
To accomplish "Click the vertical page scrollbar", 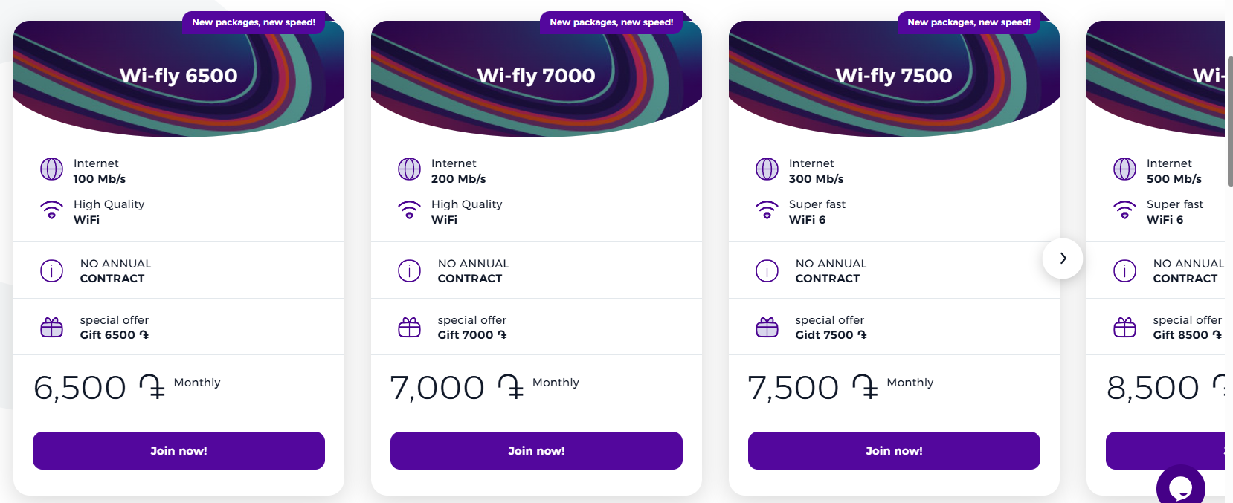I will point(1229,119).
